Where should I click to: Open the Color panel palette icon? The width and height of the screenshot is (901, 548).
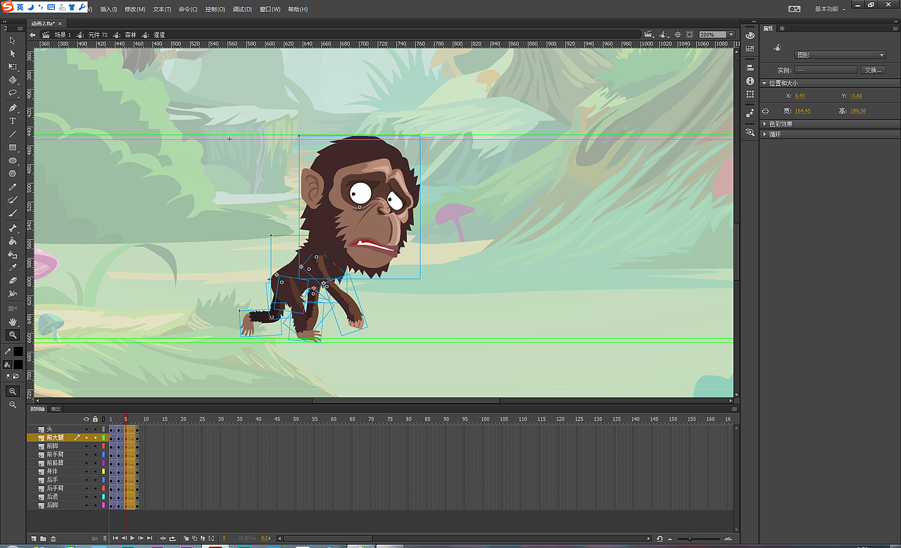(x=750, y=35)
